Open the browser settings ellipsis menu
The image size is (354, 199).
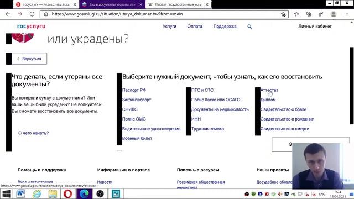[346, 14]
